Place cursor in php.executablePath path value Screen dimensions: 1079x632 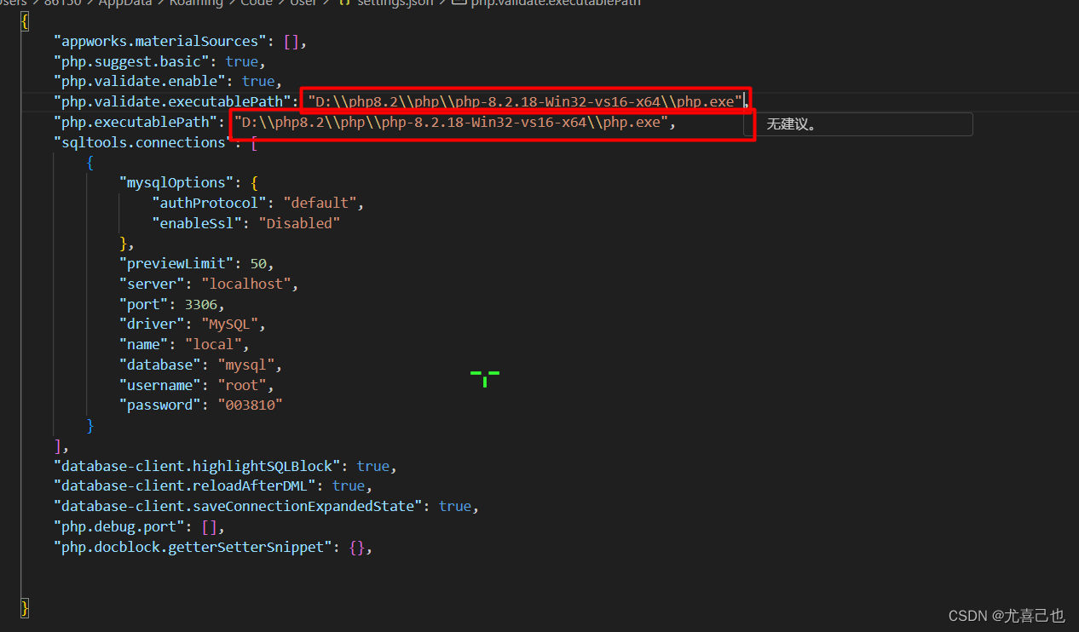451,122
